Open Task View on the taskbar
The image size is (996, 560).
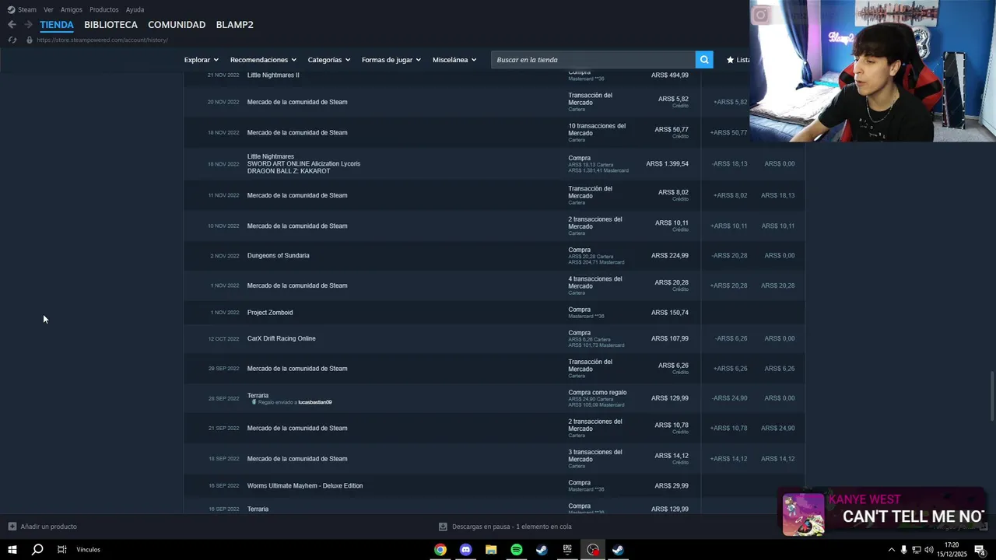click(61, 550)
